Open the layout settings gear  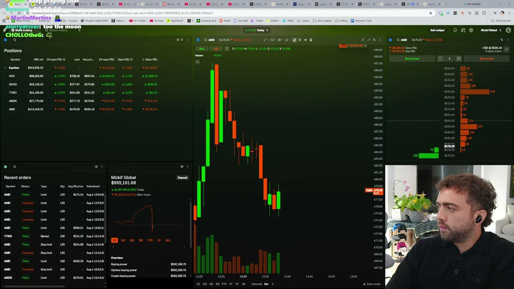click(x=471, y=30)
